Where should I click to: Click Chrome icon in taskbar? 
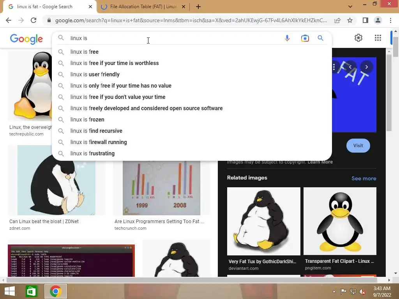[x=55, y=291]
